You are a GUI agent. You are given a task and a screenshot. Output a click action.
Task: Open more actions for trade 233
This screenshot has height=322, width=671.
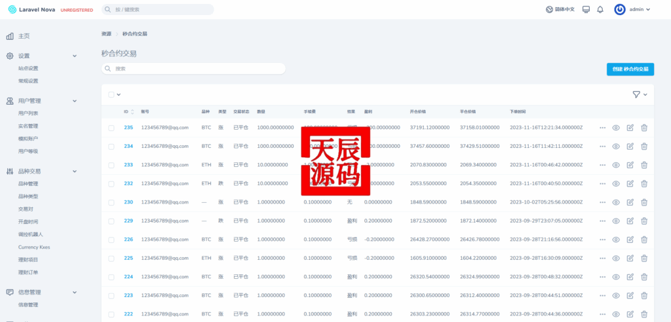click(x=603, y=165)
